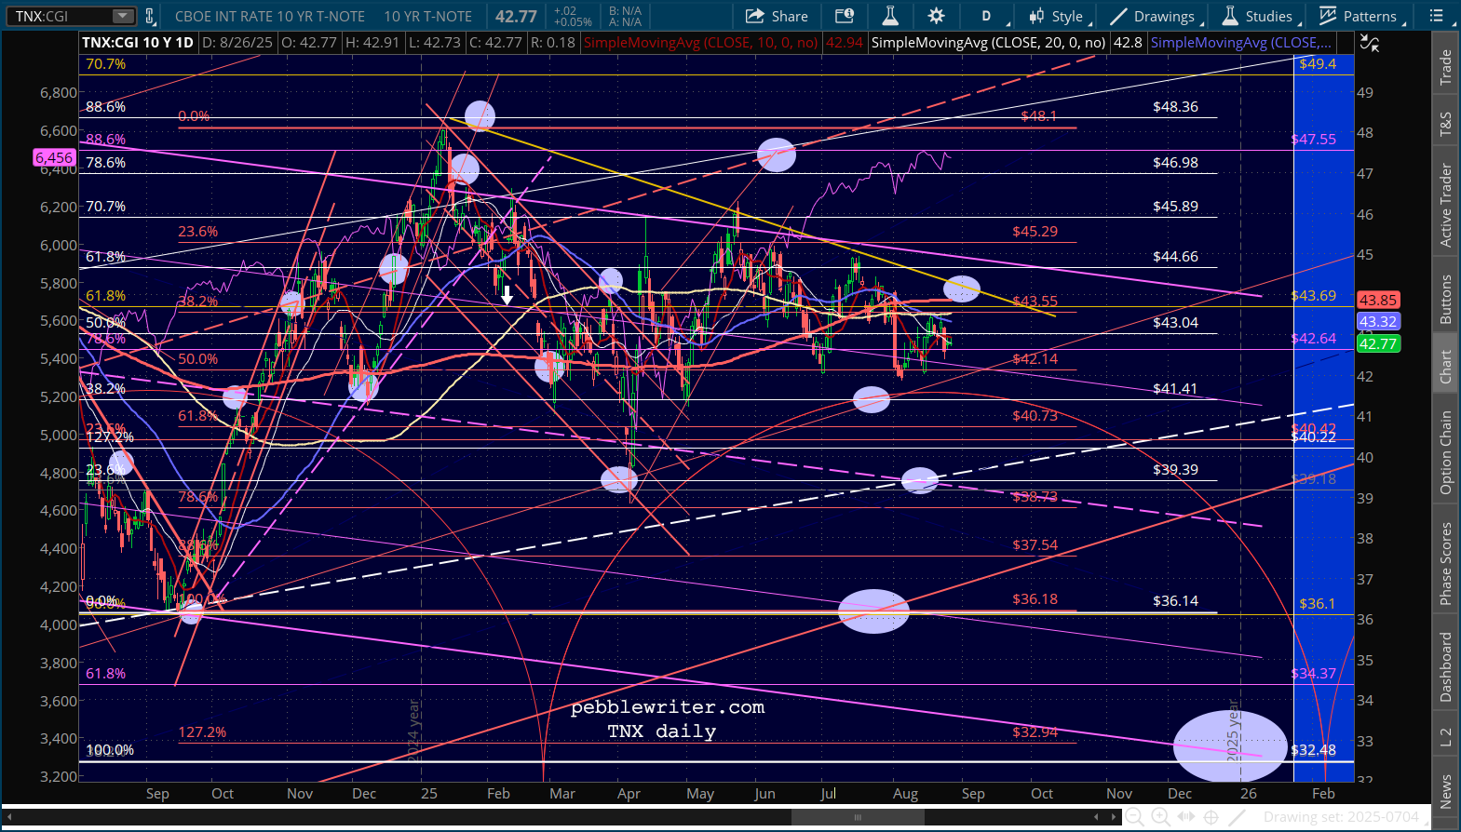Click the Share chart icon
Image resolution: width=1461 pixels, height=832 pixels.
[777, 16]
